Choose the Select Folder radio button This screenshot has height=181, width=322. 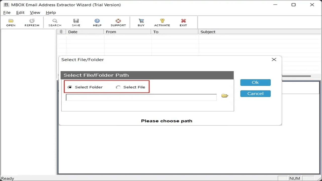pos(70,87)
